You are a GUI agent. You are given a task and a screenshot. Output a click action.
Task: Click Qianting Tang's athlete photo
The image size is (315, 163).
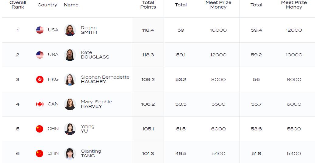click(x=70, y=154)
